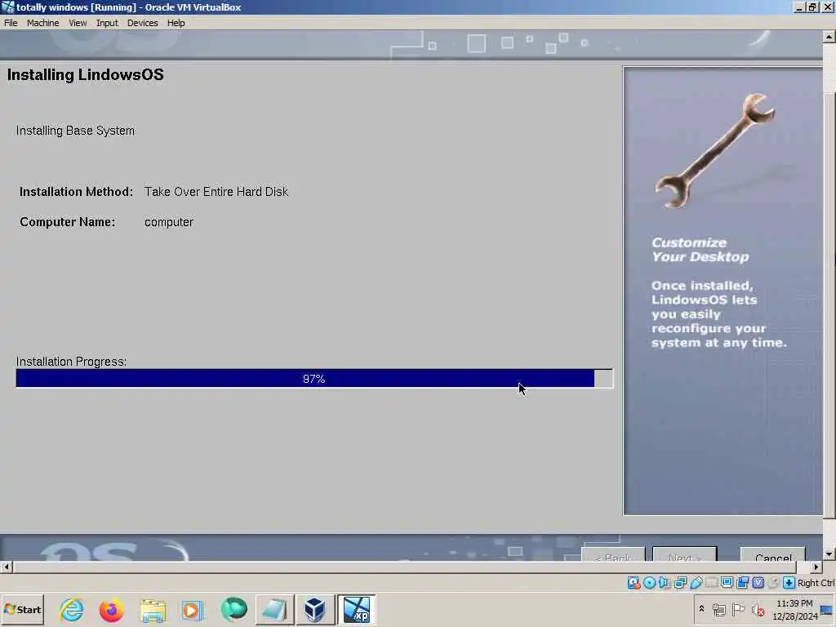Click the XP virtual machine taskbar button
The height and width of the screenshot is (627, 836).
point(356,610)
